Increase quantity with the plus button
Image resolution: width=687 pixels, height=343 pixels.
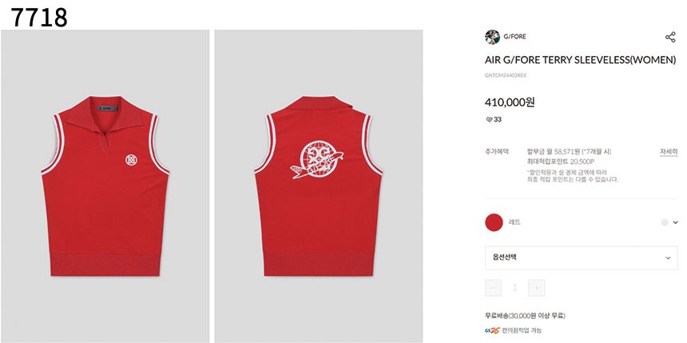point(537,288)
